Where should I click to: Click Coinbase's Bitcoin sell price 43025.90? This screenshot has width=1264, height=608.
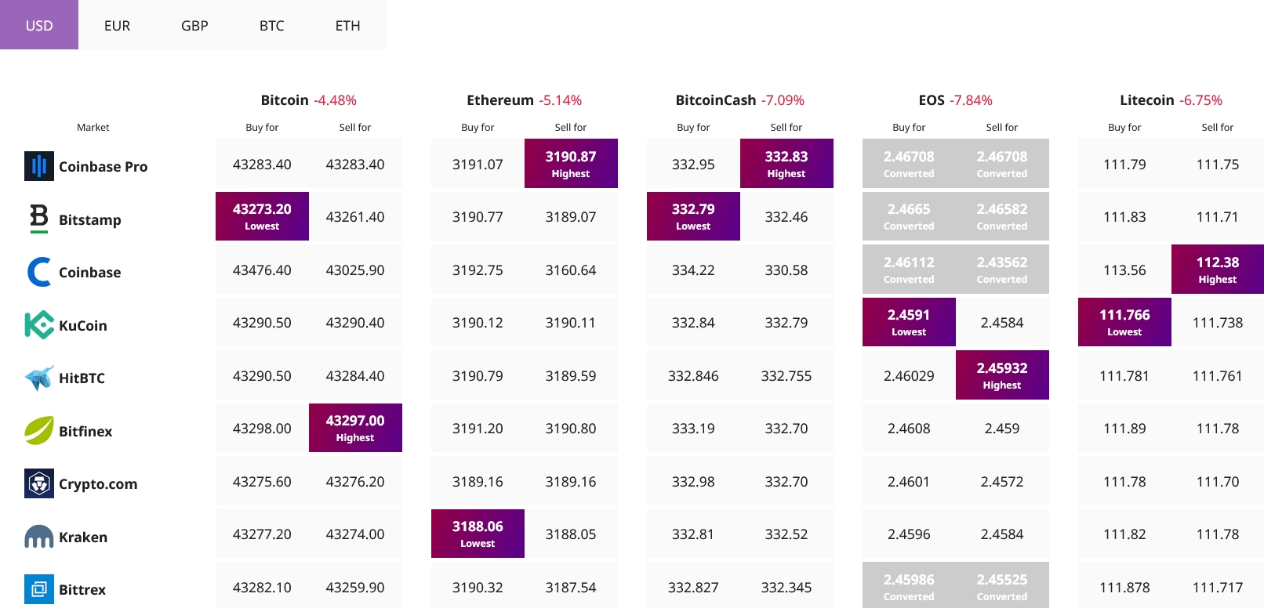(355, 270)
